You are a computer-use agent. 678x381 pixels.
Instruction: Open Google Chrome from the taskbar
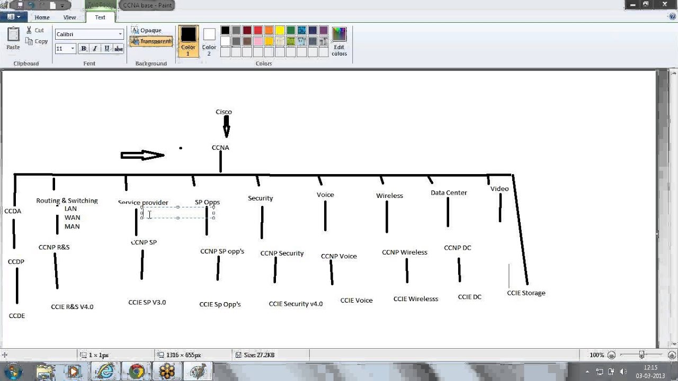[x=136, y=371]
